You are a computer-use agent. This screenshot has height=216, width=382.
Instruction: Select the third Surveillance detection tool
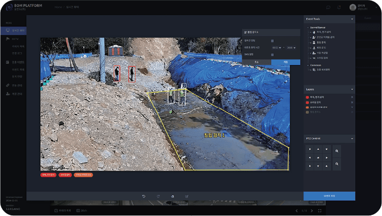(x=319, y=43)
